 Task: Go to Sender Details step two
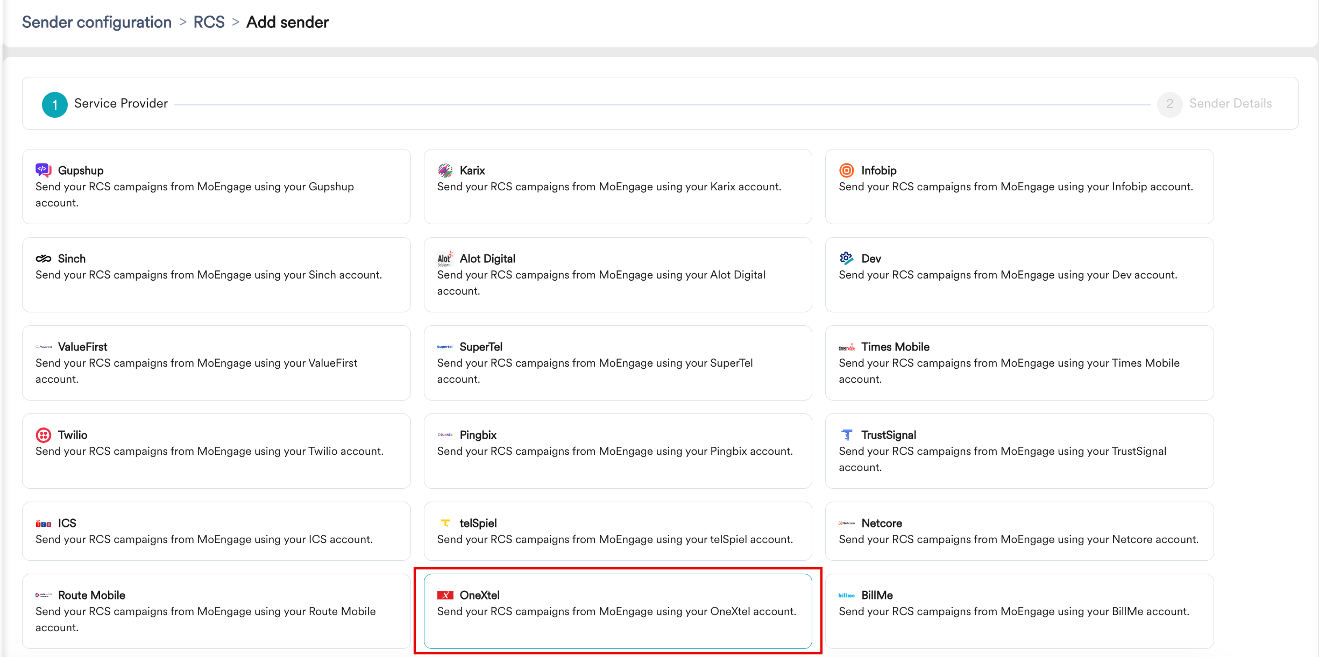click(x=1215, y=104)
